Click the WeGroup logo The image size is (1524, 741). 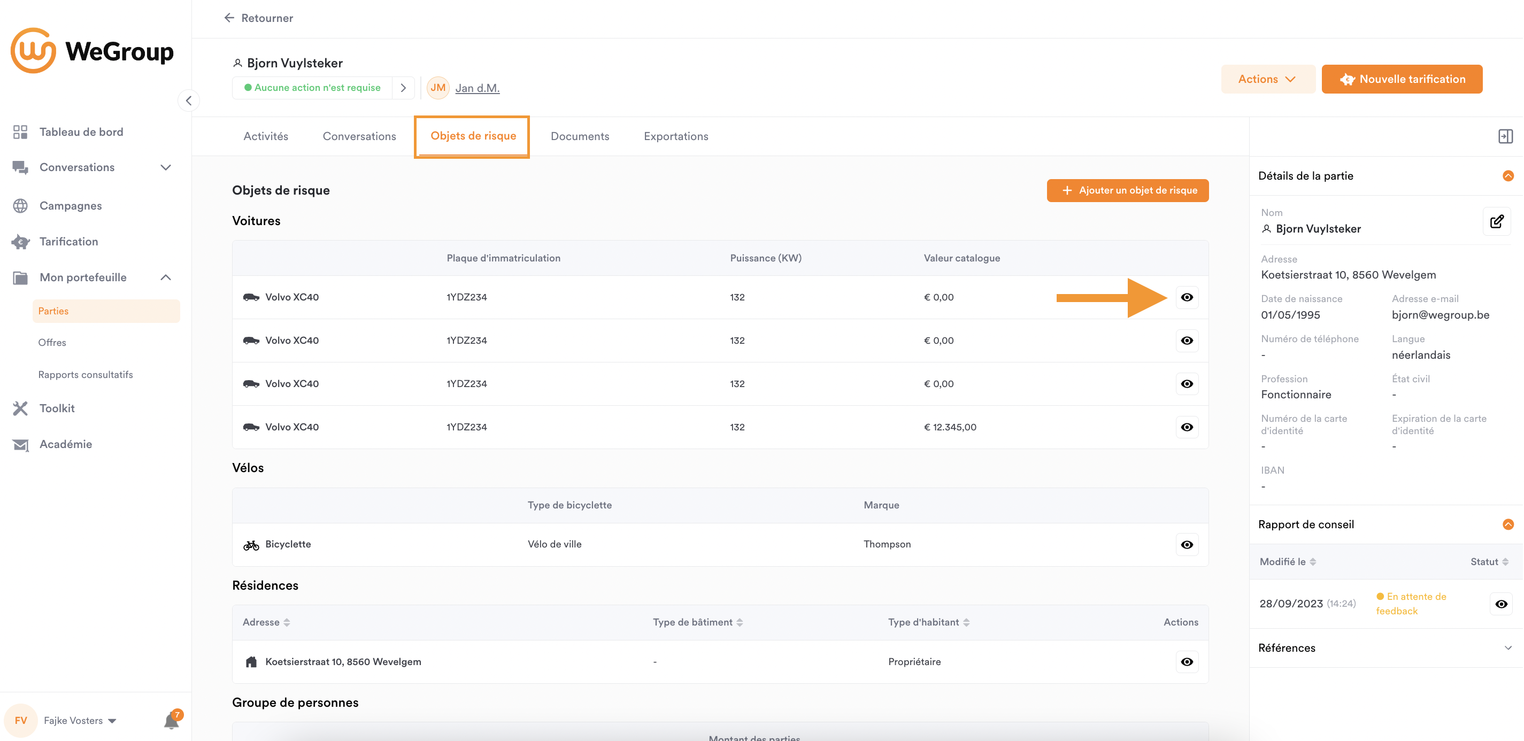pyautogui.click(x=93, y=51)
